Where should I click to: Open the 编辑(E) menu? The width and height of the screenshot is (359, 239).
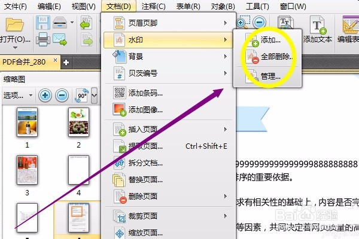click(49, 6)
